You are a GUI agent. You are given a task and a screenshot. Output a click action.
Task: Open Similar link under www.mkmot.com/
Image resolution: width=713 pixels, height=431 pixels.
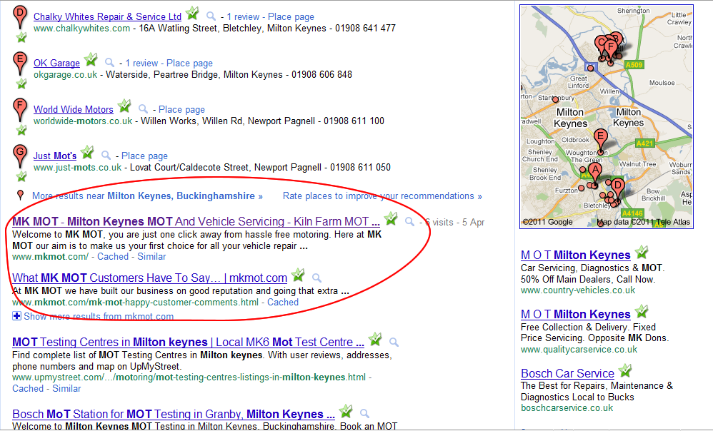point(151,257)
